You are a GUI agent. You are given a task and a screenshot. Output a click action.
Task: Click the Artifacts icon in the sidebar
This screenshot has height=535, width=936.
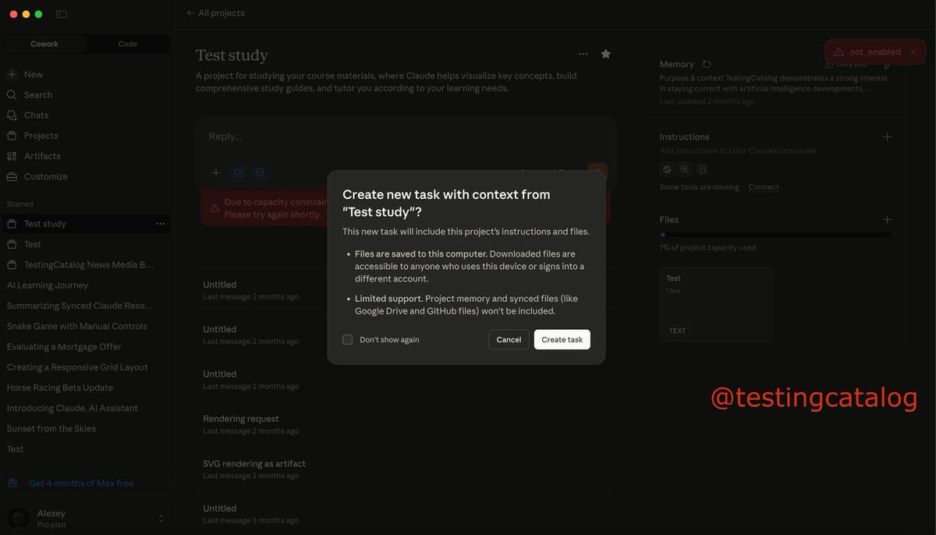(12, 155)
